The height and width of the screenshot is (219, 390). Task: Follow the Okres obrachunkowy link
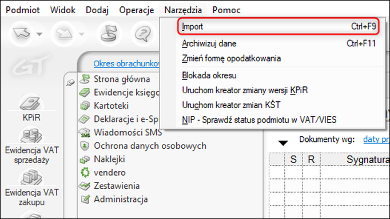[126, 63]
